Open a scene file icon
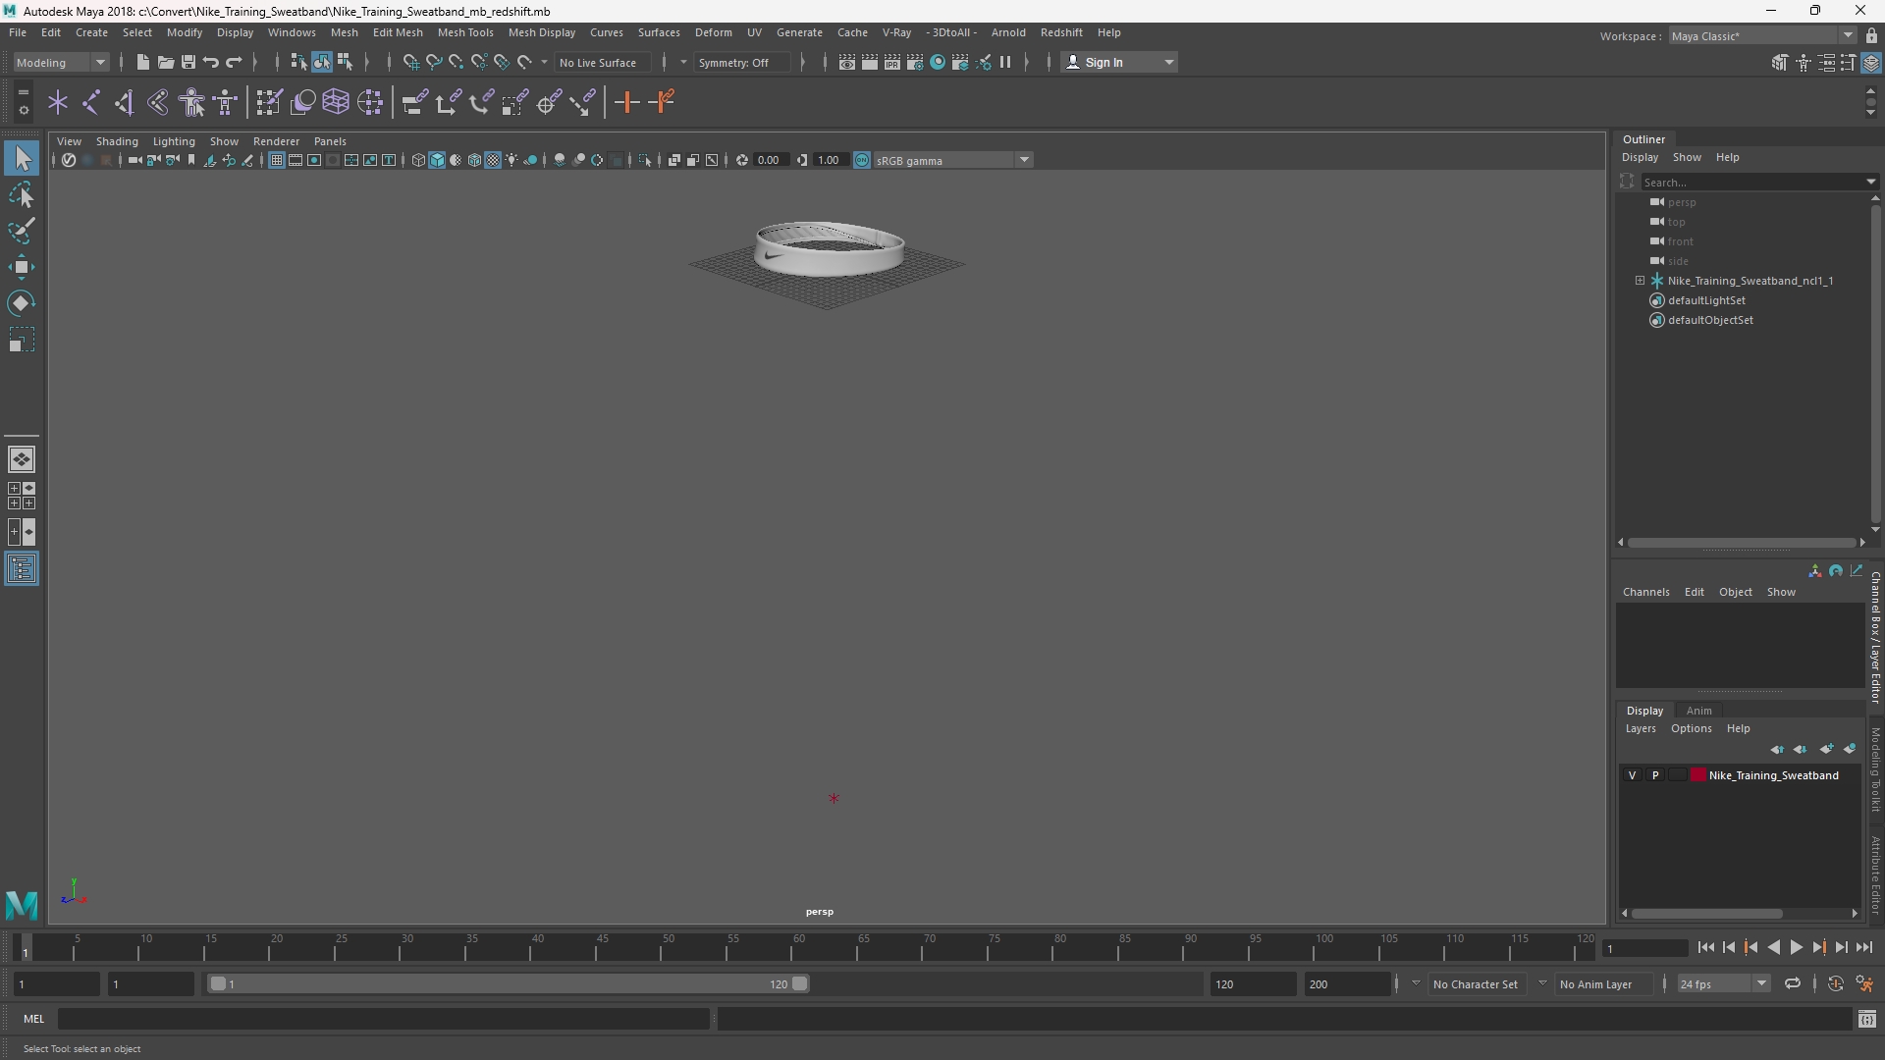The image size is (1885, 1060). (x=165, y=62)
